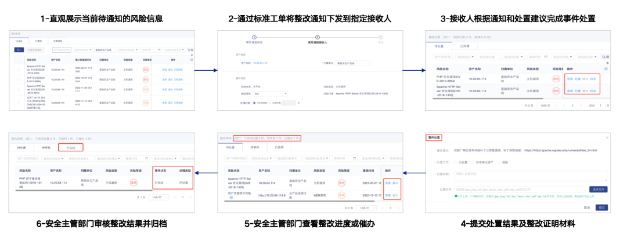Click the gear settings icon in the first risk table header
Viewport: 627px width, 240px height.
192,59
